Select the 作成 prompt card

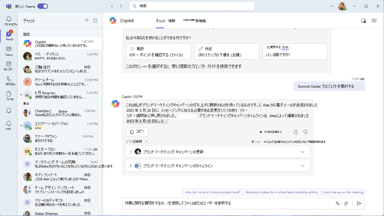(227, 51)
